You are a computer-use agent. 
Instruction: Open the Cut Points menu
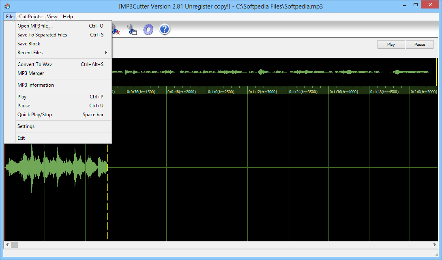pos(30,17)
